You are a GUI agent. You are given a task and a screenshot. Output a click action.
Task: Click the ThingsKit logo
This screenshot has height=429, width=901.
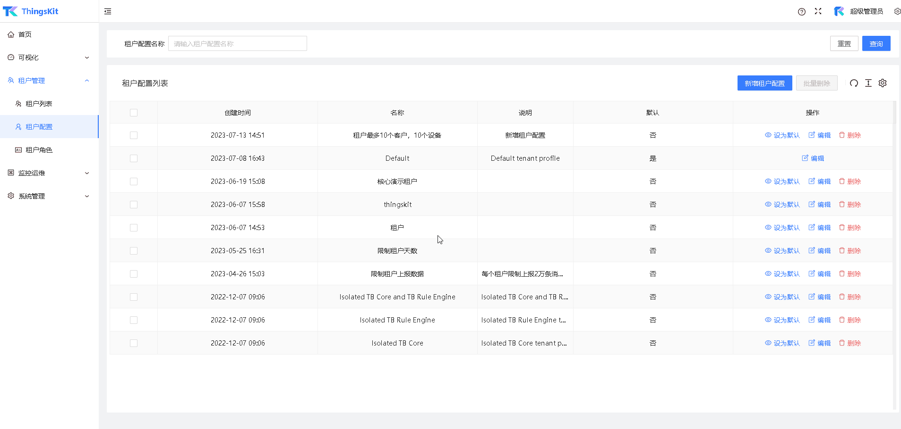click(31, 11)
